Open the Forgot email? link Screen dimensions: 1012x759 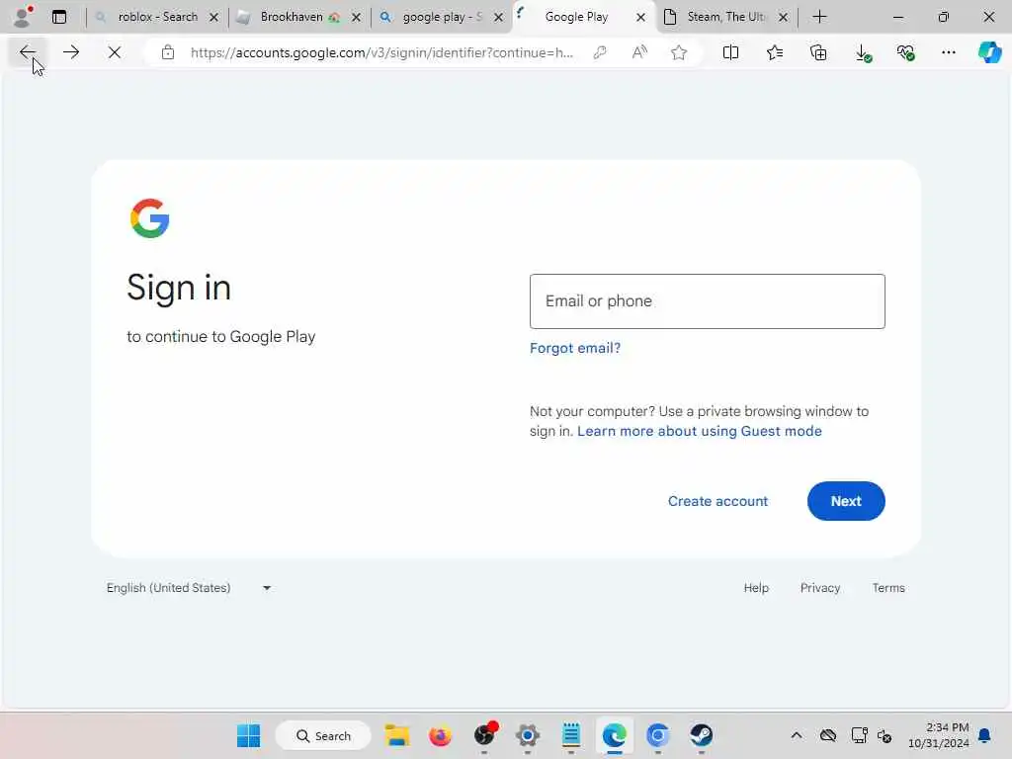coord(574,349)
